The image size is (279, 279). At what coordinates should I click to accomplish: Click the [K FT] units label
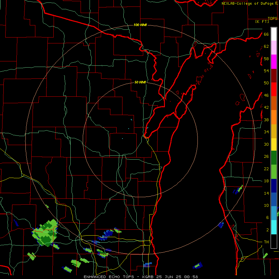tap(262, 21)
